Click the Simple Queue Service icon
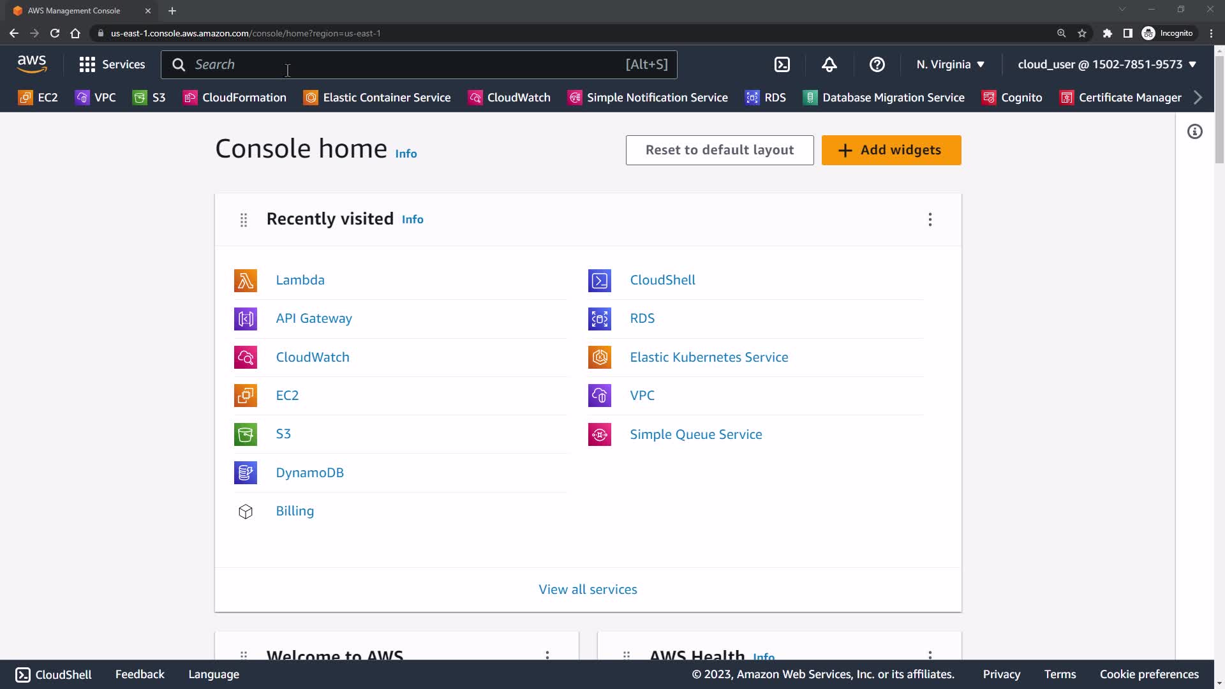This screenshot has height=689, width=1225. [x=599, y=434]
